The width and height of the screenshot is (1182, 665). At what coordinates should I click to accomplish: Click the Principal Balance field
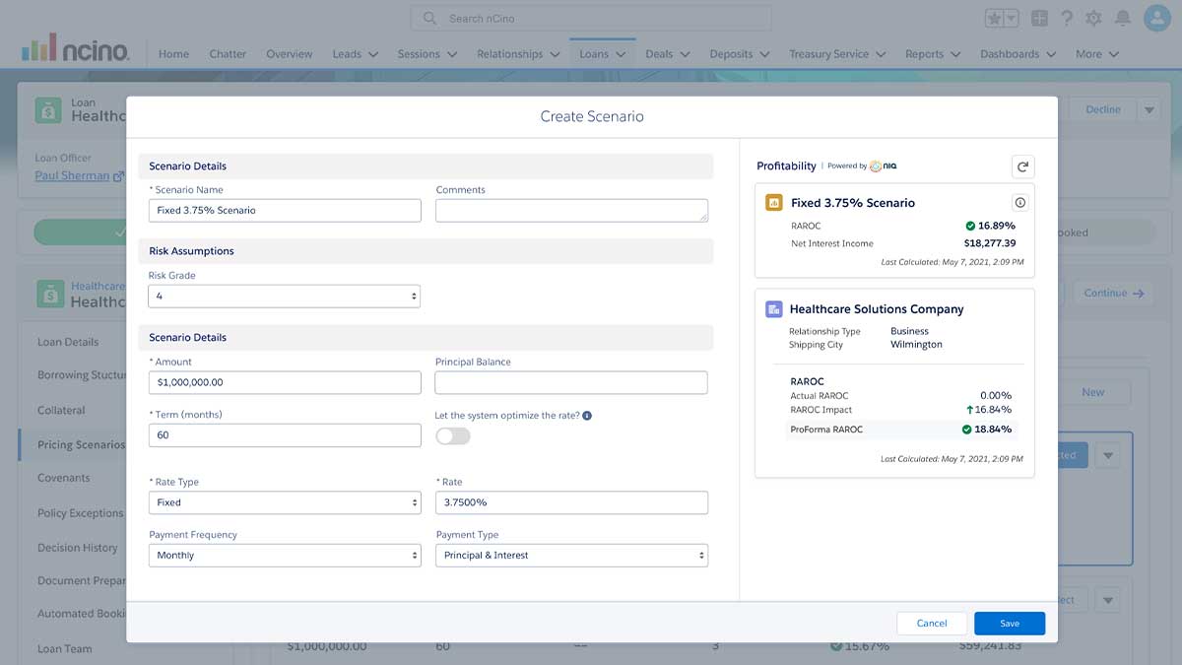tap(571, 382)
